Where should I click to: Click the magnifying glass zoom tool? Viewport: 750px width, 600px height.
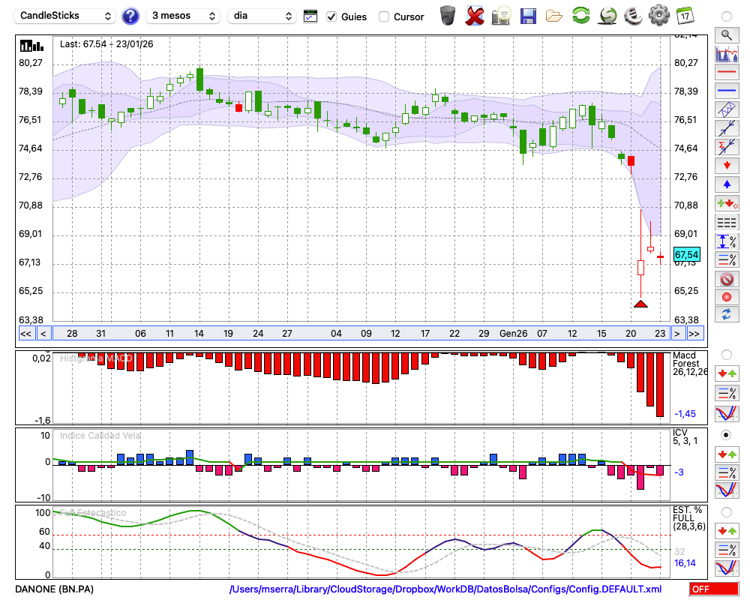click(x=726, y=34)
